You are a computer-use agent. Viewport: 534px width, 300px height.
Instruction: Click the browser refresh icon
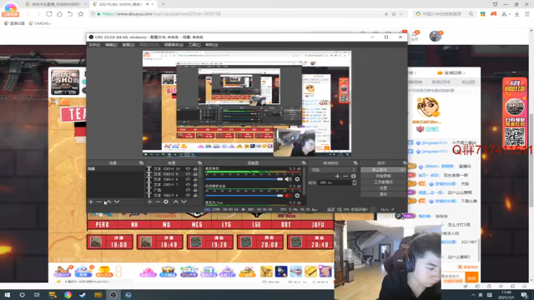49,14
